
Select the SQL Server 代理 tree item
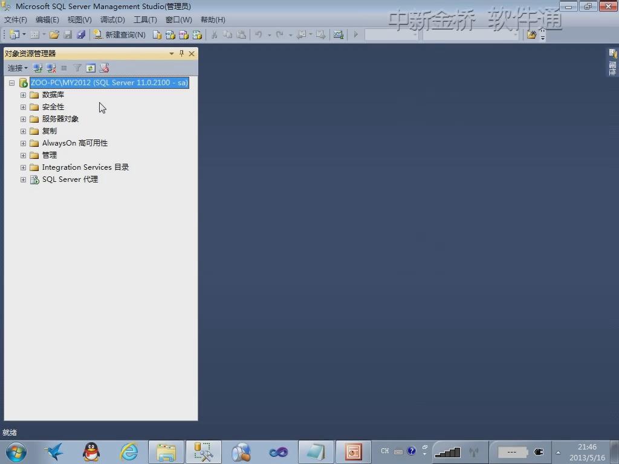coord(70,179)
